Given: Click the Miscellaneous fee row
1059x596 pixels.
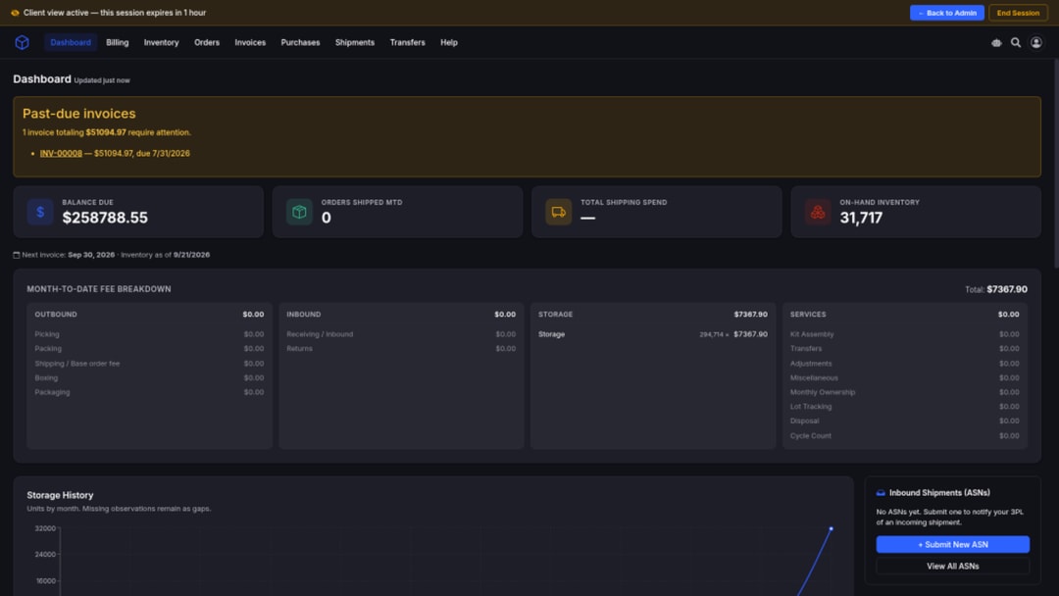Looking at the screenshot, I should pos(905,378).
